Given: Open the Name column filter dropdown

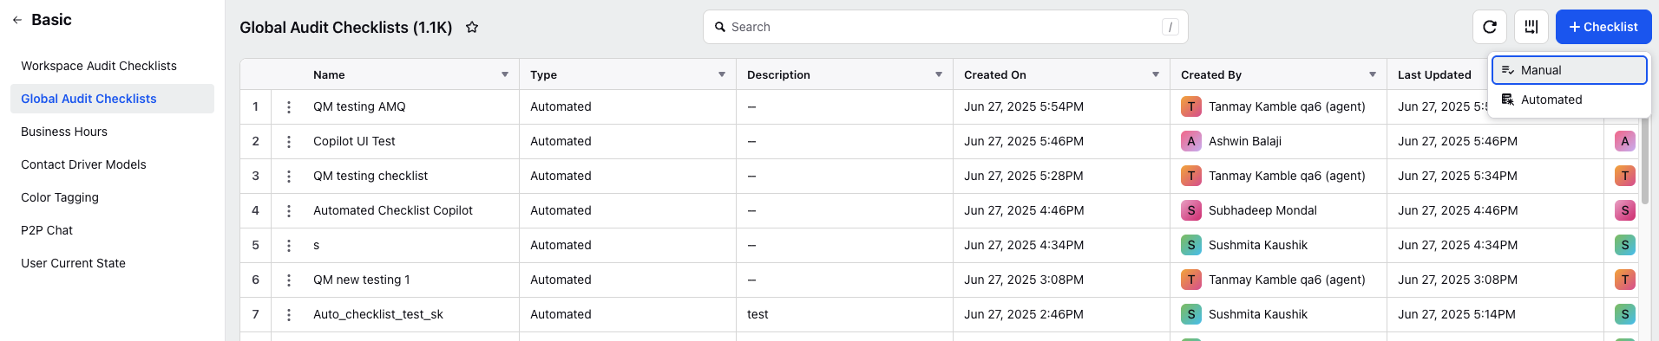Looking at the screenshot, I should click(x=505, y=74).
